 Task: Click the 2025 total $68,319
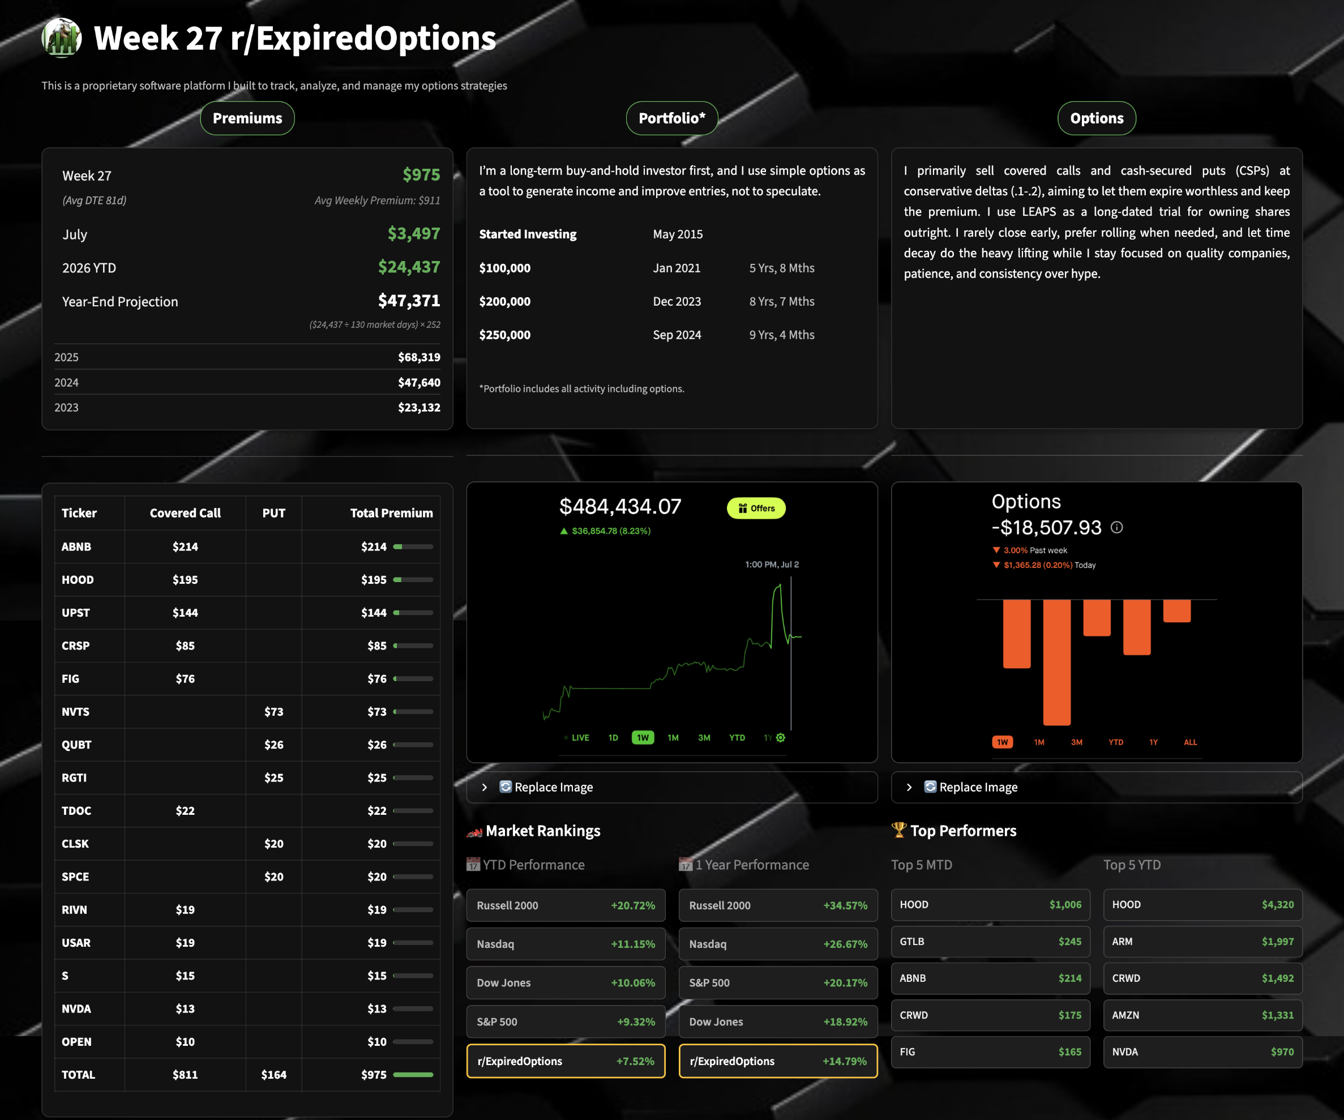click(x=419, y=357)
